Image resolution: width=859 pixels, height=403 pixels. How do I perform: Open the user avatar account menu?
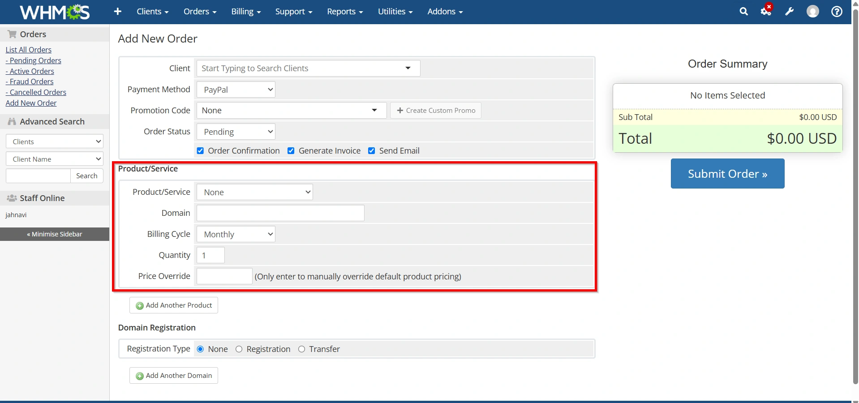(813, 12)
